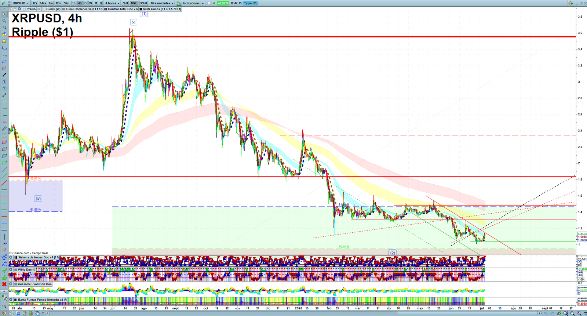Viewport: 587px width, 316px height.
Task: Select the 12s timeframe button
Action: (x=35, y=3)
